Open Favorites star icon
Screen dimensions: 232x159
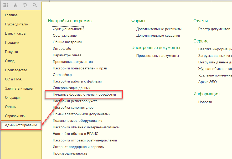(x=16, y=5)
